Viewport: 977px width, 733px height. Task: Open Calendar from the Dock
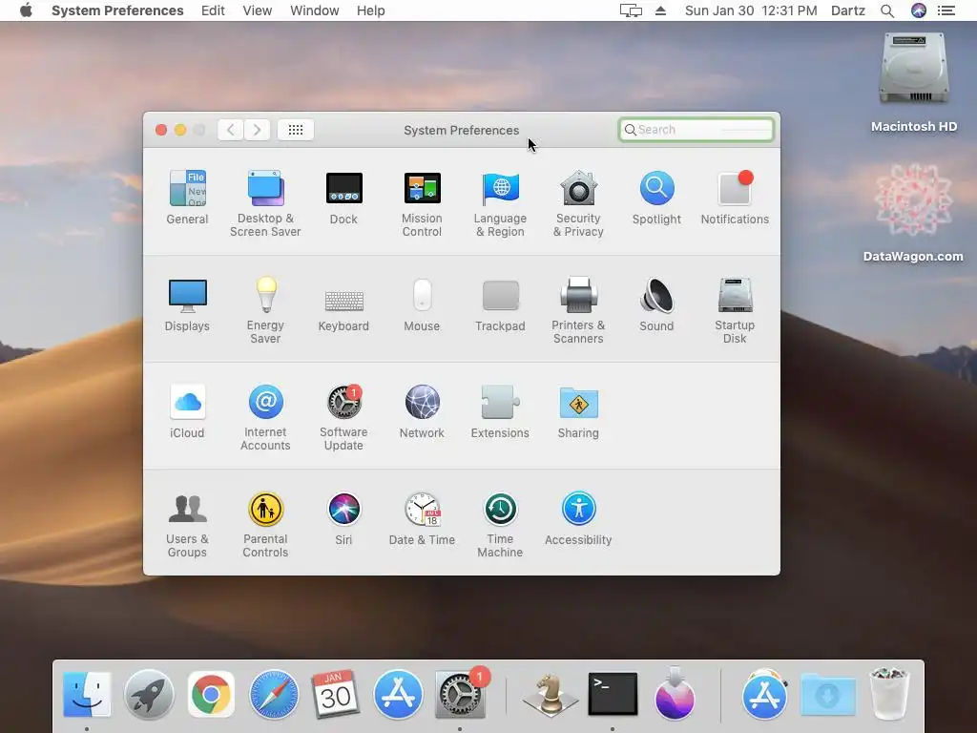click(x=335, y=694)
